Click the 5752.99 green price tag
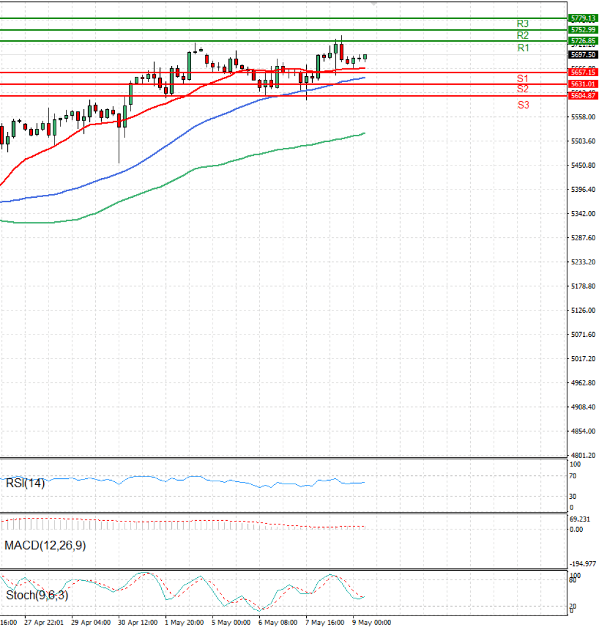The height and width of the screenshot is (630, 599). point(583,30)
